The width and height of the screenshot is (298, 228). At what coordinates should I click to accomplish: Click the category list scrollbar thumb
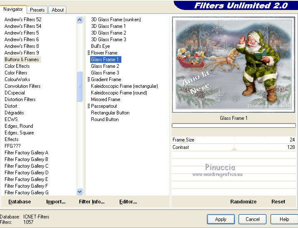[x=80, y=86]
